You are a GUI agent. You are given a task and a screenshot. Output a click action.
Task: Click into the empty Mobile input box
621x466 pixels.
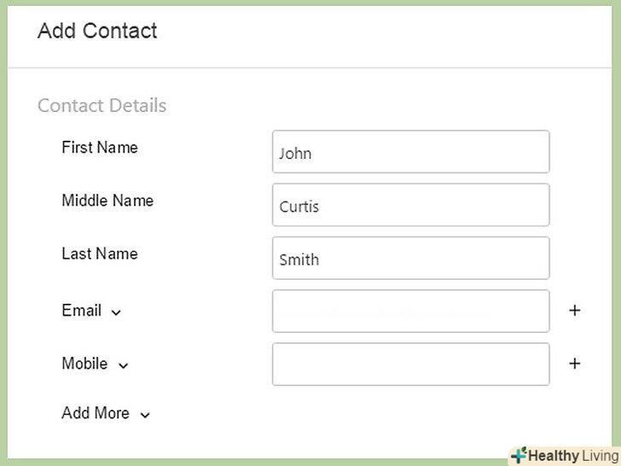[x=410, y=364]
